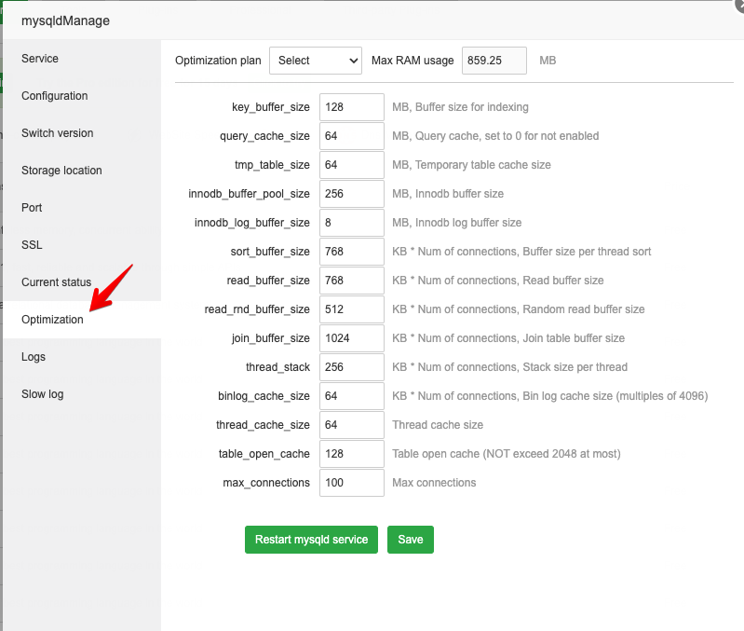This screenshot has height=631, width=744.
Task: Click the Max RAM usage field
Action: 494,61
